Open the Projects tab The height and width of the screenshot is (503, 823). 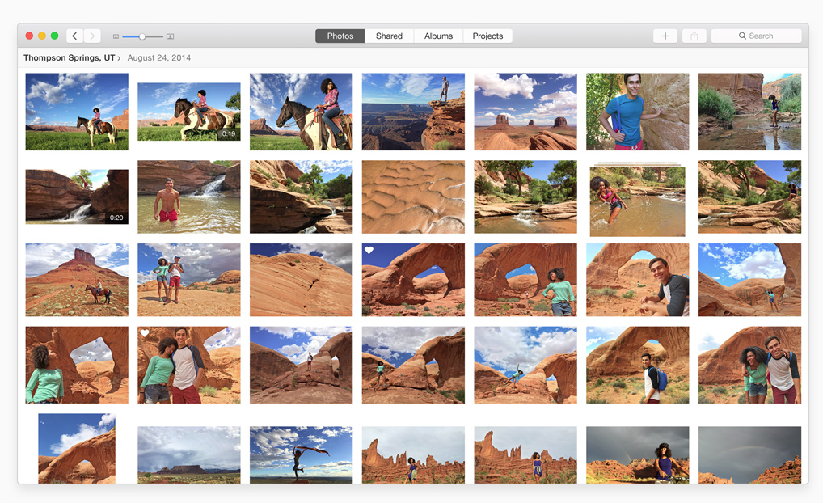[x=487, y=36]
